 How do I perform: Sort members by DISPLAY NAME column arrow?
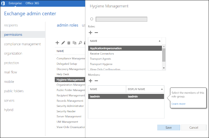(162, 89)
